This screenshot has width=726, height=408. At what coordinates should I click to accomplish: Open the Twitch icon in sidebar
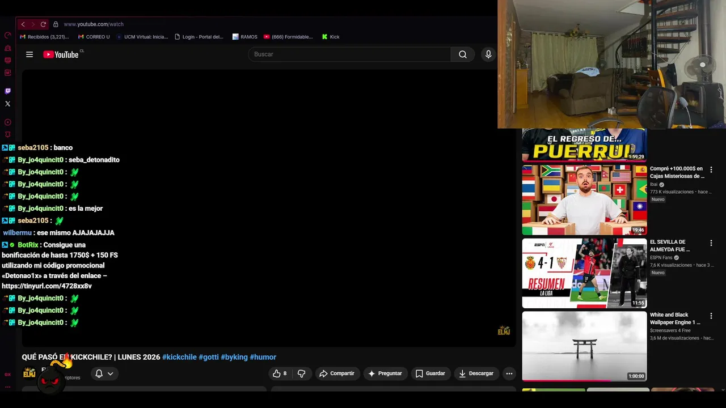click(x=7, y=91)
